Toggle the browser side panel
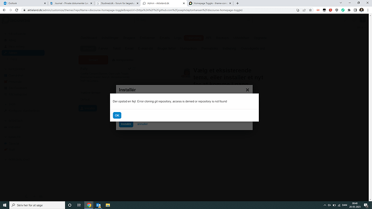Image resolution: width=372 pixels, height=209 pixels. coord(355,10)
